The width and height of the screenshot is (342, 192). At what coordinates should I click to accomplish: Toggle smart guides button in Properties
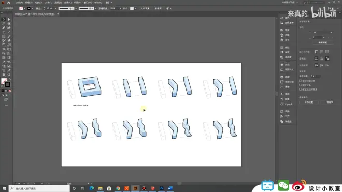[x=327, y=58]
